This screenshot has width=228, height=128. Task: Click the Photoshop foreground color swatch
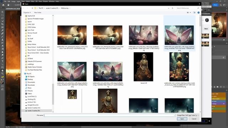(x=2, y=82)
